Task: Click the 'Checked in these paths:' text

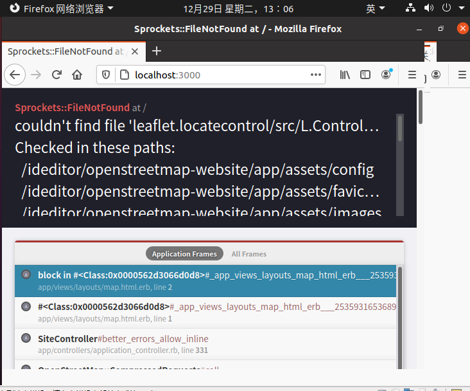Action: pyautogui.click(x=95, y=148)
